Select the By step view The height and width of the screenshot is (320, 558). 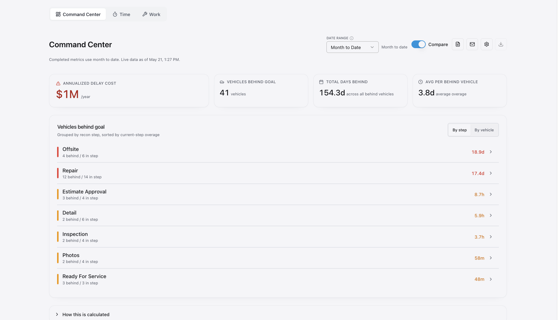(459, 130)
